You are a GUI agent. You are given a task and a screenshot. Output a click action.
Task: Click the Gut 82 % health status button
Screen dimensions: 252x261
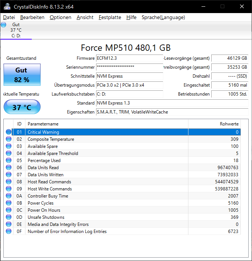22,75
